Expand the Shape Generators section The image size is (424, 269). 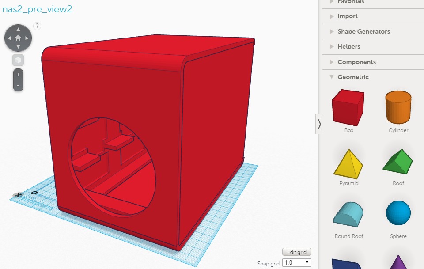click(363, 31)
